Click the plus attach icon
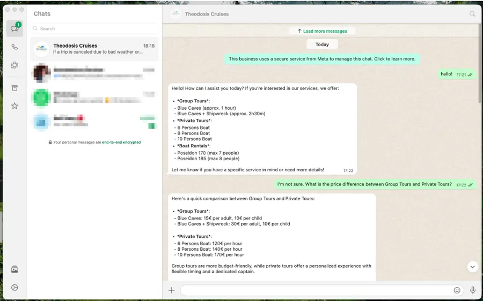This screenshot has height=301, width=483. click(x=172, y=290)
